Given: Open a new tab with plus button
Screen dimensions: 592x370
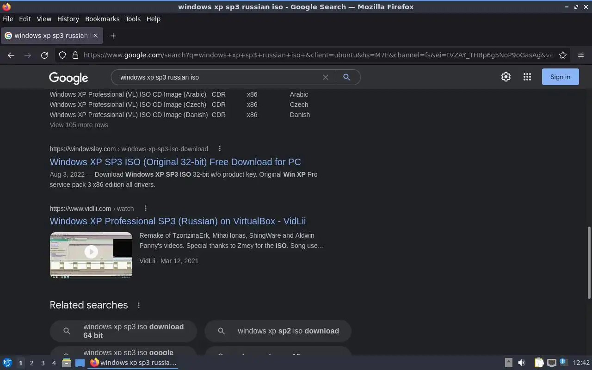Looking at the screenshot, I should (113, 36).
